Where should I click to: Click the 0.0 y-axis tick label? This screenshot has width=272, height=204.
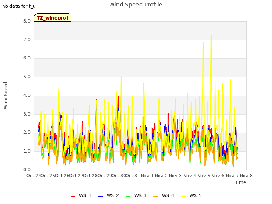[x=27, y=170]
